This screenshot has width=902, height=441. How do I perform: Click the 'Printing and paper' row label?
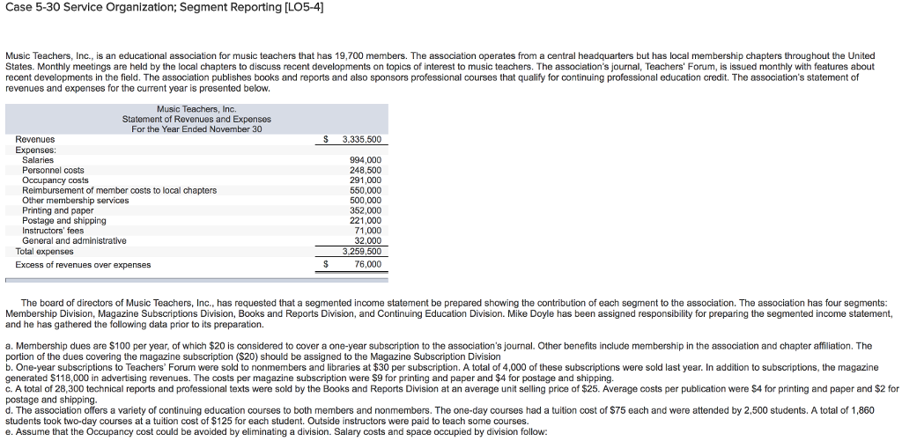(x=57, y=210)
